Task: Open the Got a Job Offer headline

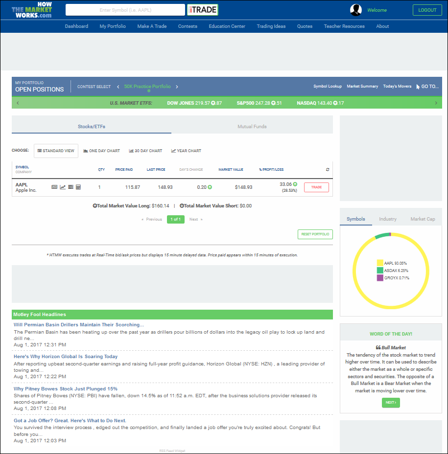Action: point(70,421)
